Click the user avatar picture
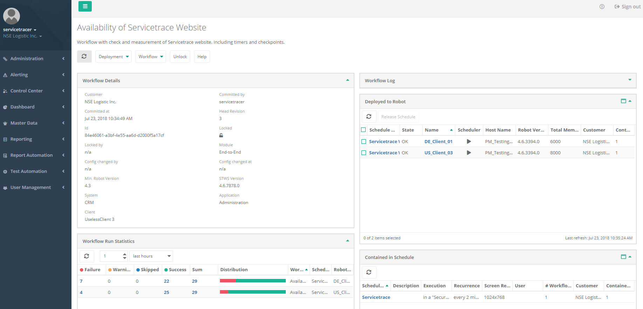This screenshot has height=309, width=643. click(x=12, y=16)
